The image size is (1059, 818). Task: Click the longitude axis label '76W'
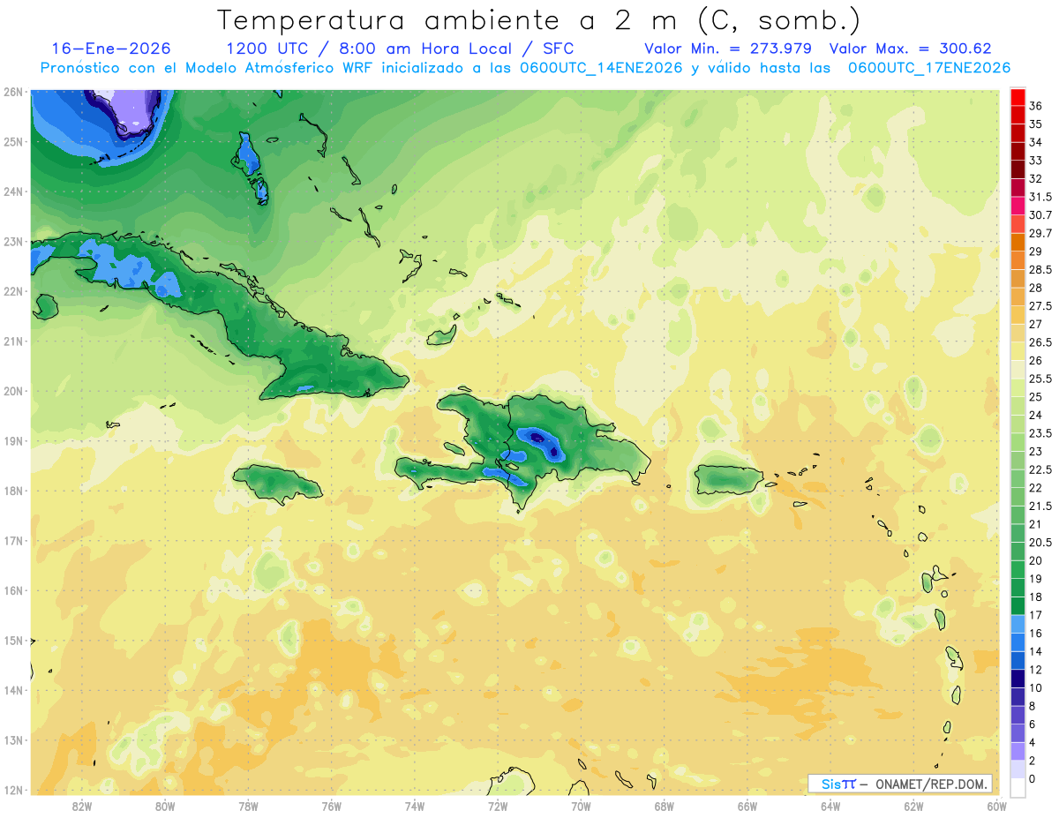(x=332, y=807)
